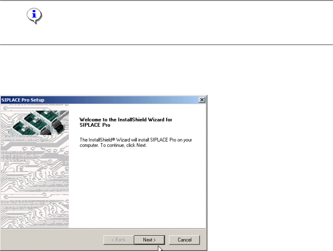The width and height of the screenshot is (333, 251).
Task: Click the InstallShield Wizard description paragraph
Action: [136, 143]
